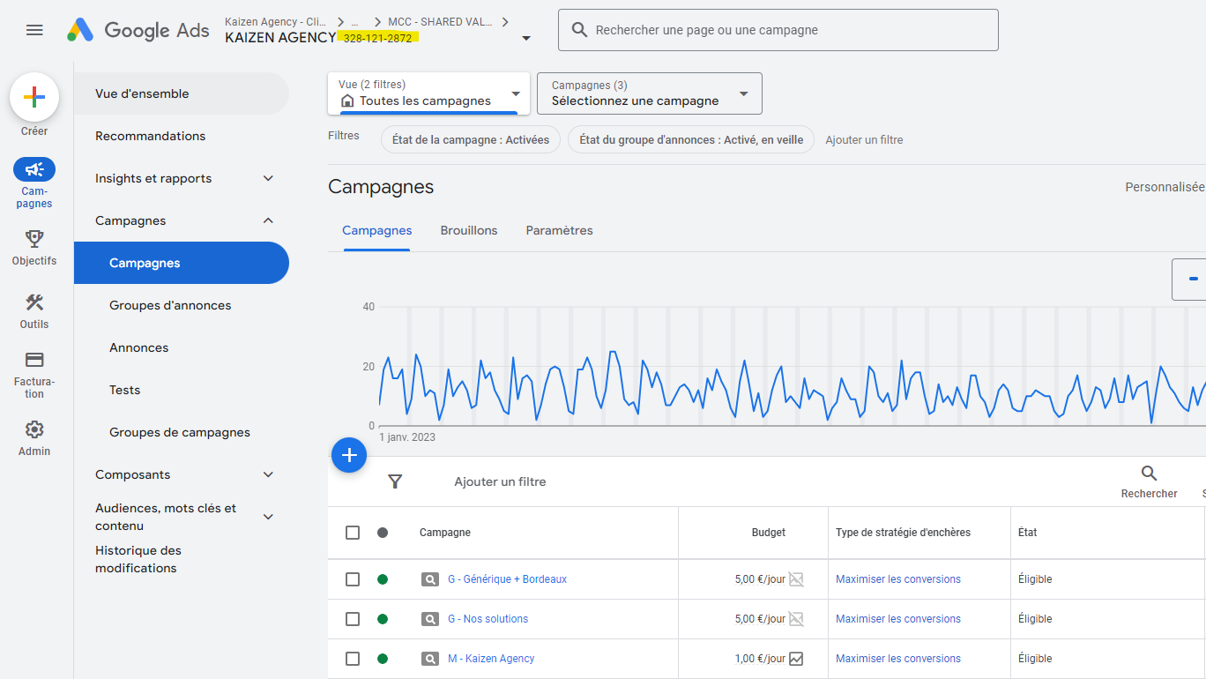Viewport: 1206px width, 679px height.
Task: Focus the Rechercher une page ou une campagne field
Action: point(778,30)
